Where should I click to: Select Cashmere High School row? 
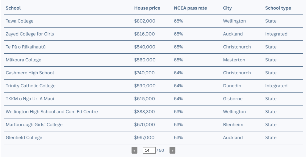tap(153, 73)
